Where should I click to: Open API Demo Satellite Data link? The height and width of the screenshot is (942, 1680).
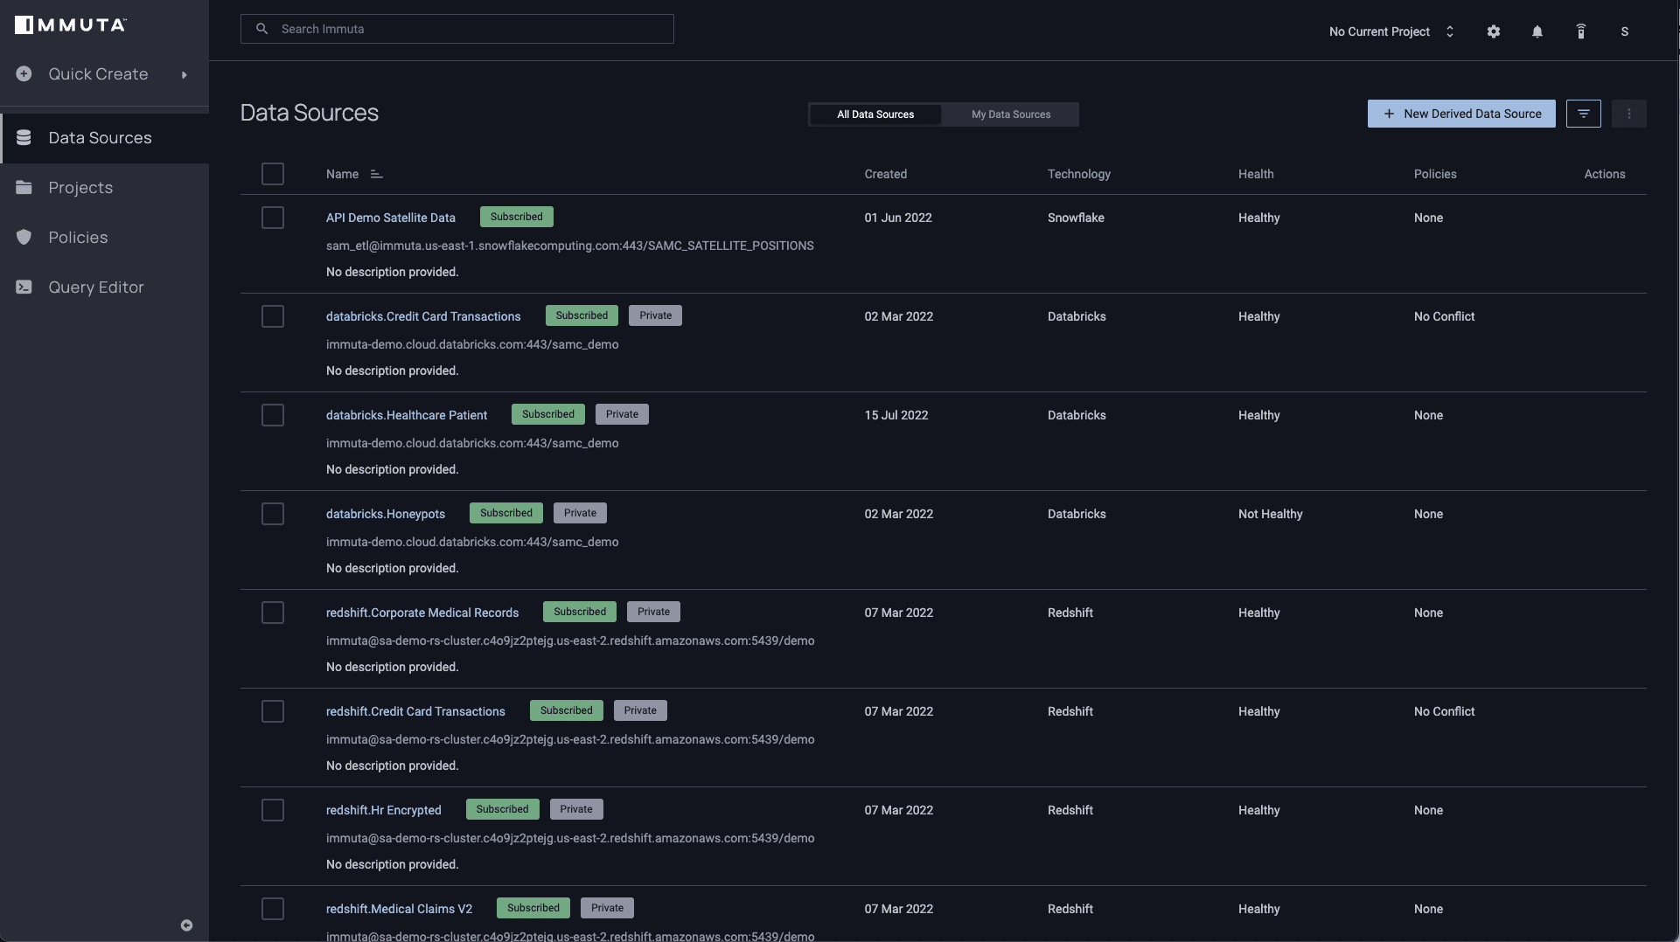pos(391,218)
